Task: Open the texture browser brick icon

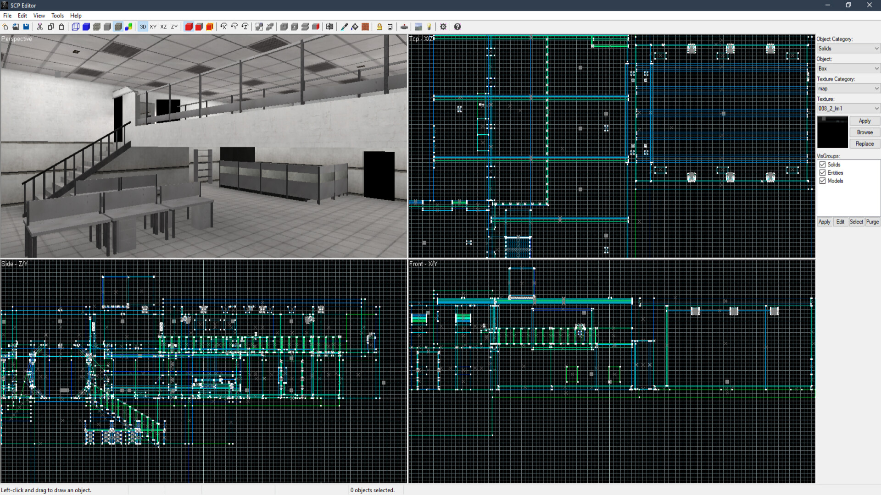Action: pyautogui.click(x=365, y=27)
